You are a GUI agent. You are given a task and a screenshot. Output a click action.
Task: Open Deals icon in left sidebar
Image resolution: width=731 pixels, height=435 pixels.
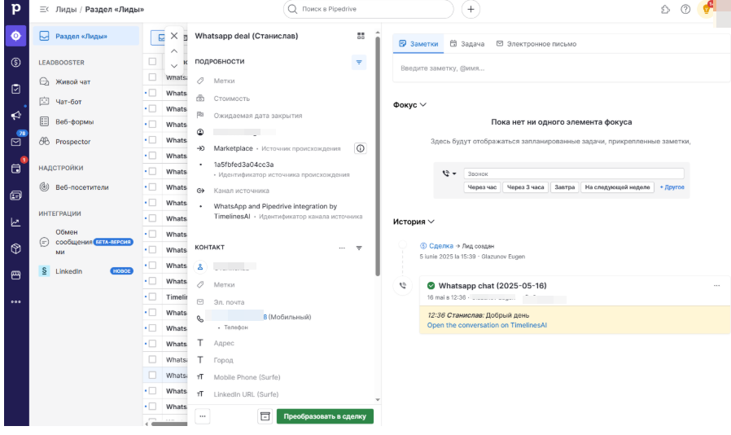(15, 62)
